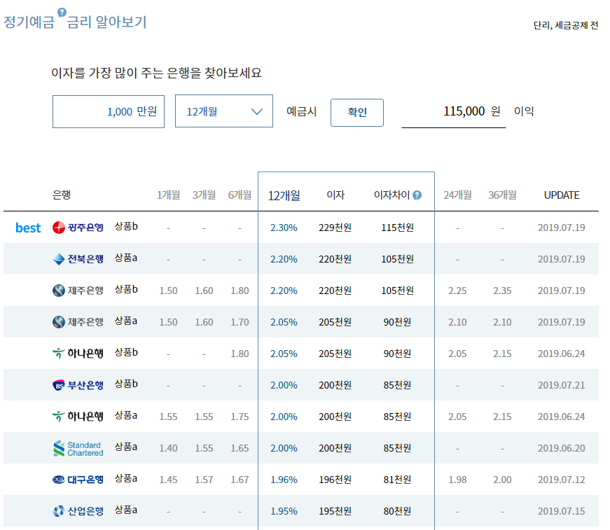Viewport: 610px width, 530px height.
Task: Click the 대구은행 logo
Action: click(x=78, y=480)
